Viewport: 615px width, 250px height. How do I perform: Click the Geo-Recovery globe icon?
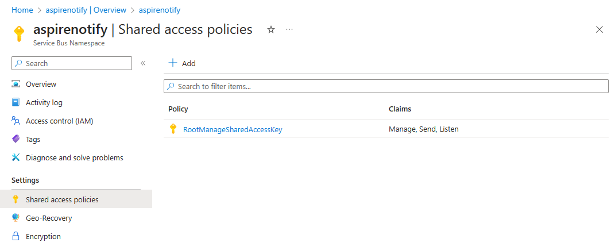16,218
